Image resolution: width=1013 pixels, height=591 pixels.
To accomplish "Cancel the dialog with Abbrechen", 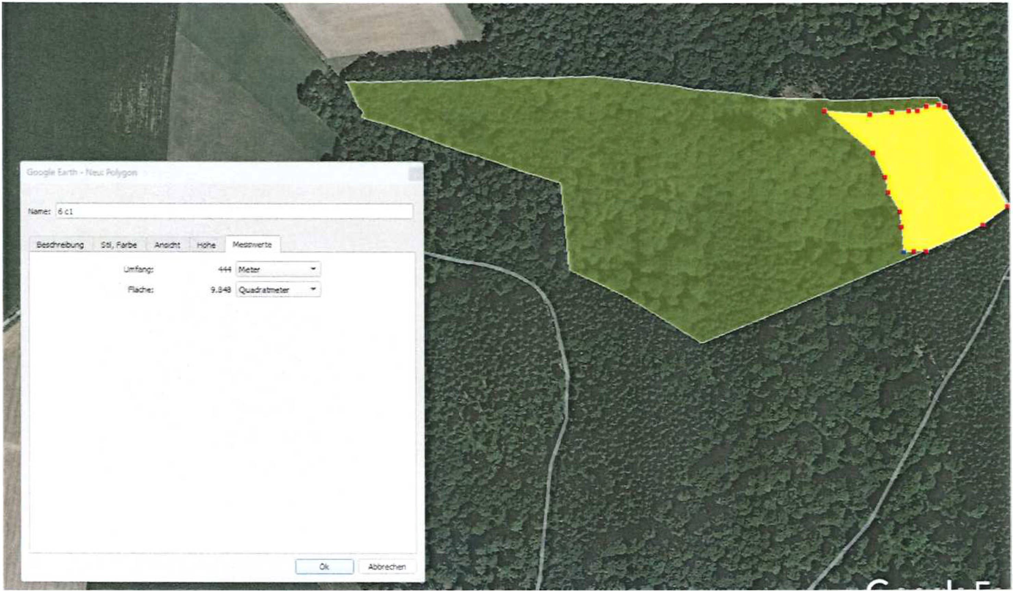I will click(387, 566).
